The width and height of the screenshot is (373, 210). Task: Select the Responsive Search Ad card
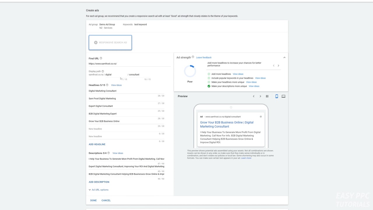pyautogui.click(x=110, y=43)
